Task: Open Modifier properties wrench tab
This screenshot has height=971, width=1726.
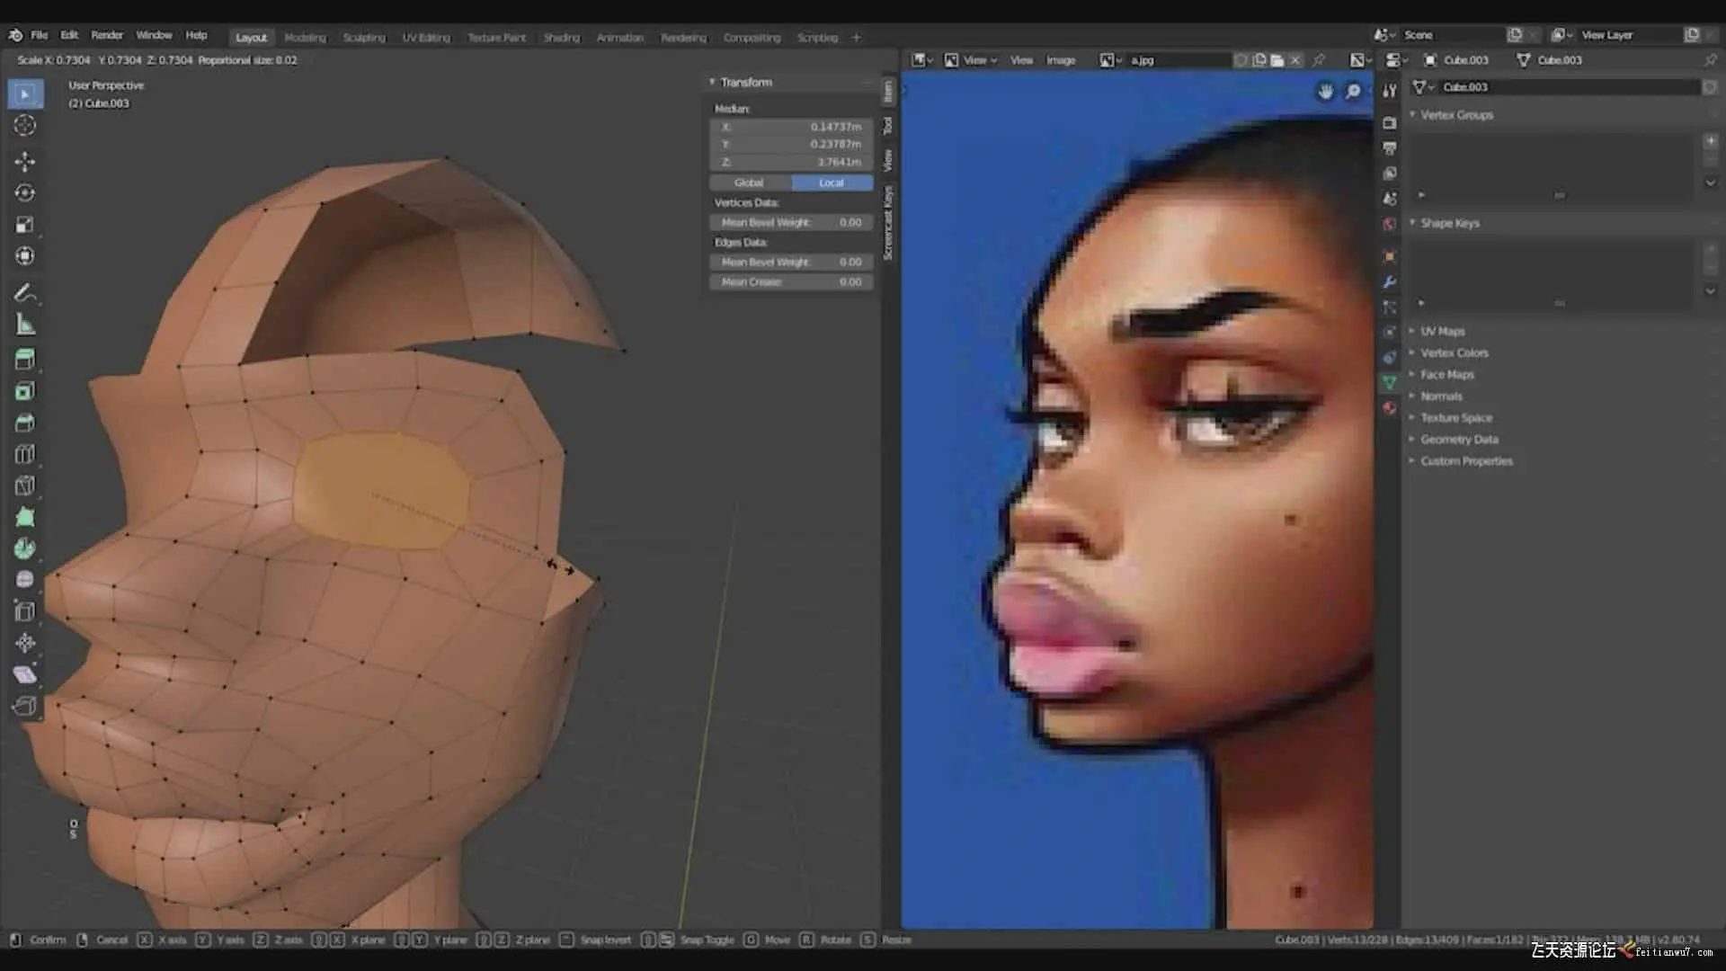Action: coord(1390,281)
